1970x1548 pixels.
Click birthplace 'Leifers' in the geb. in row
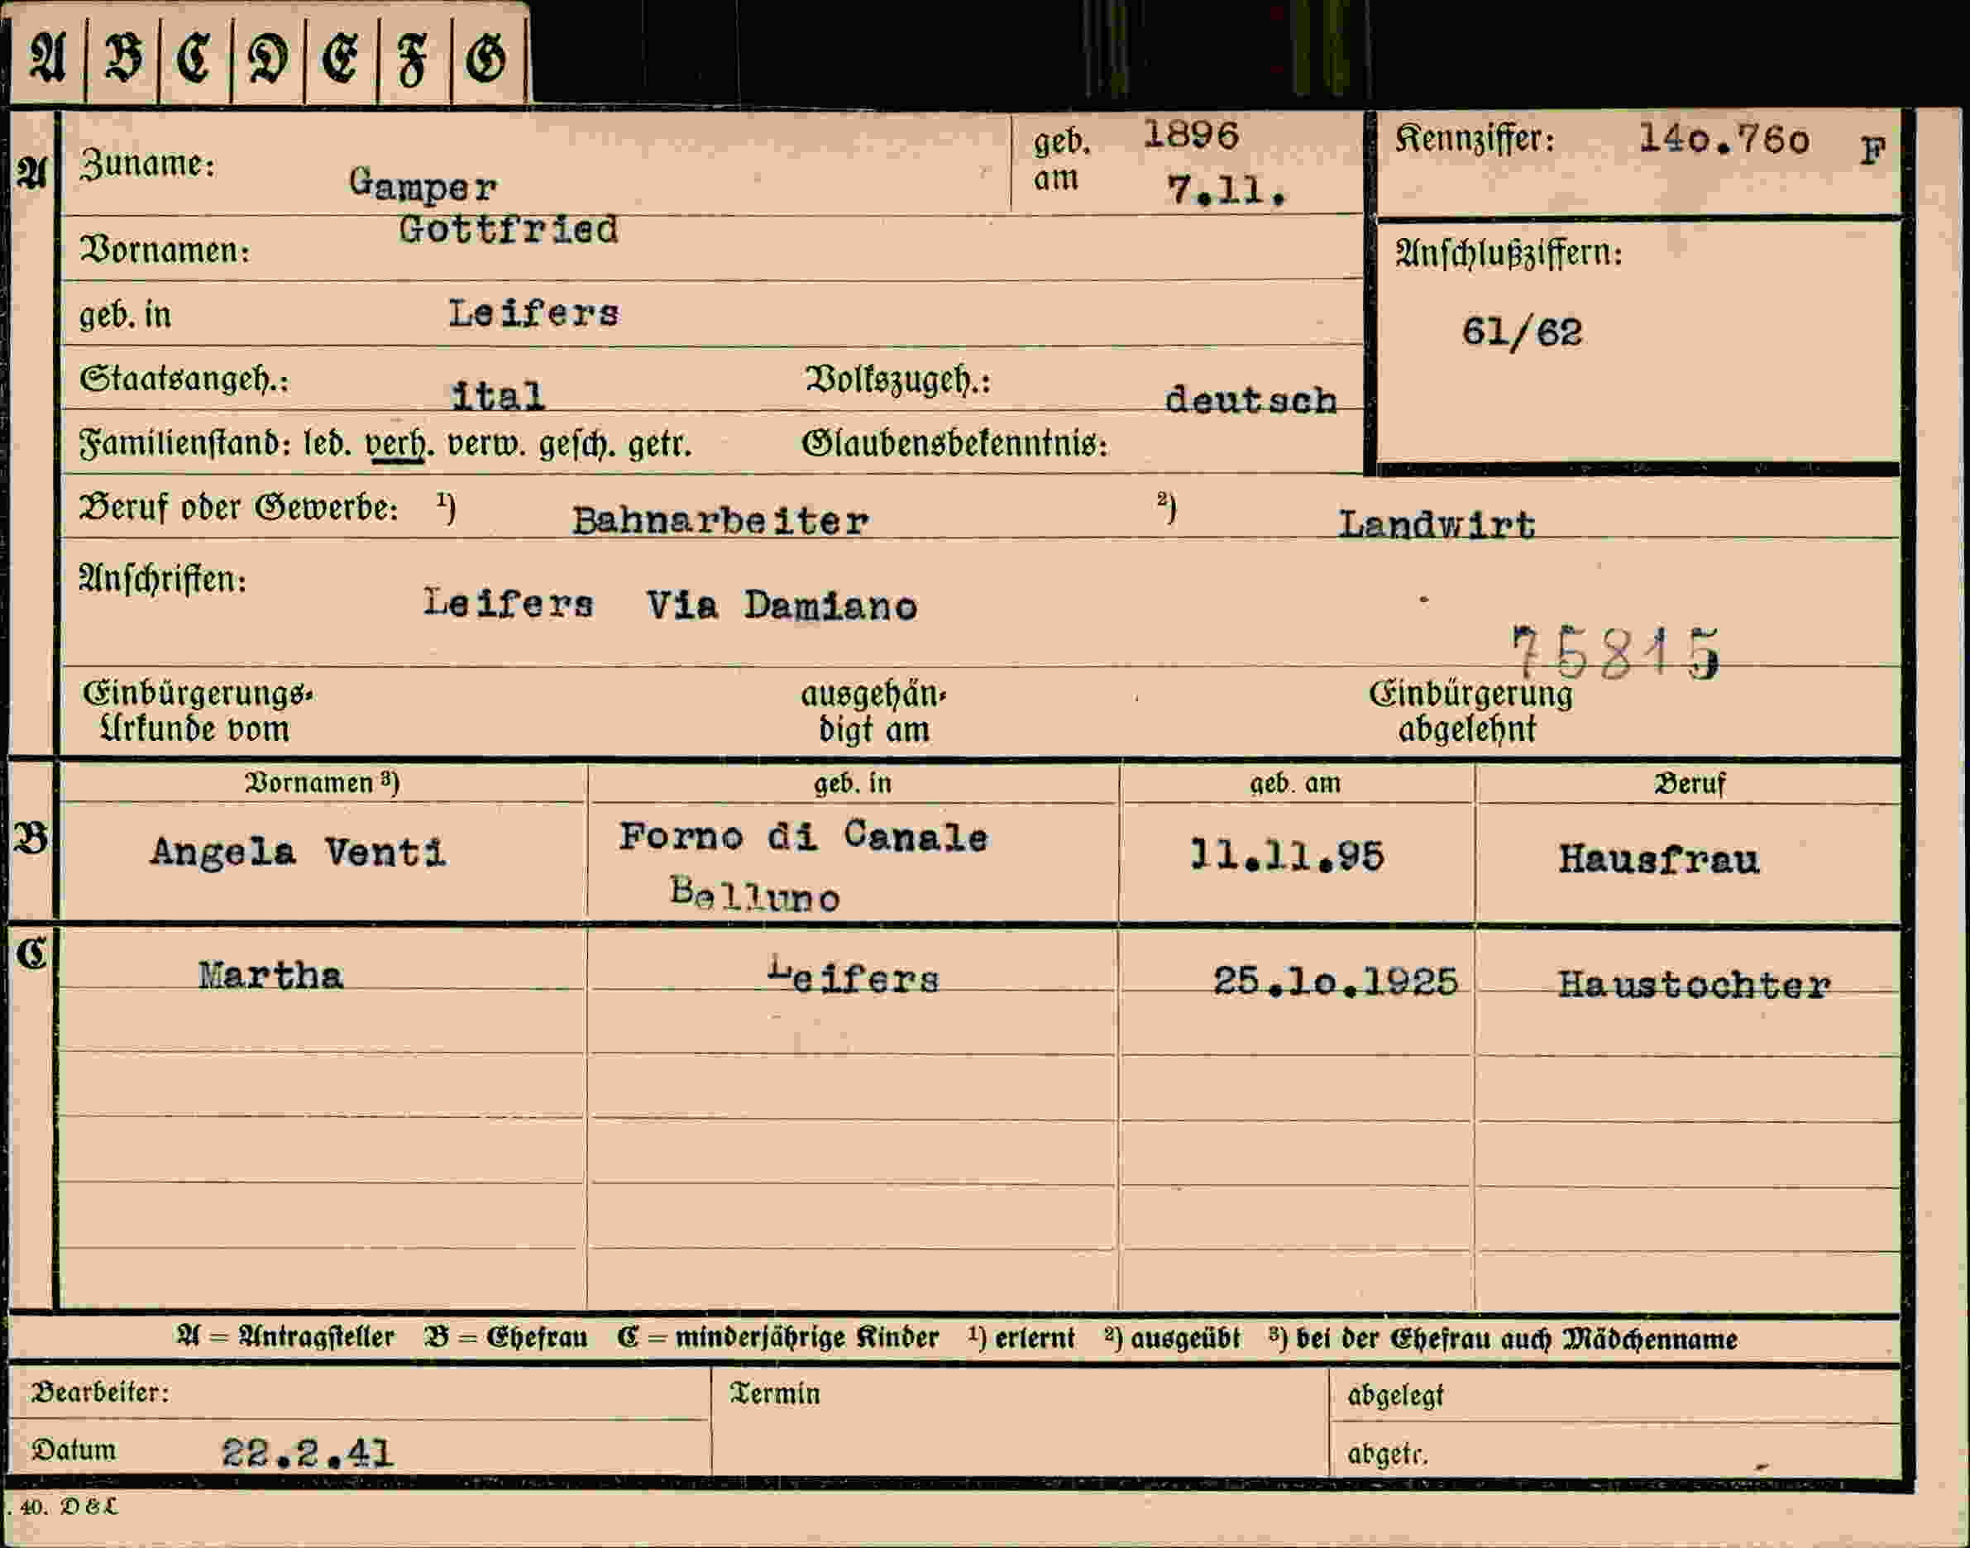(534, 313)
